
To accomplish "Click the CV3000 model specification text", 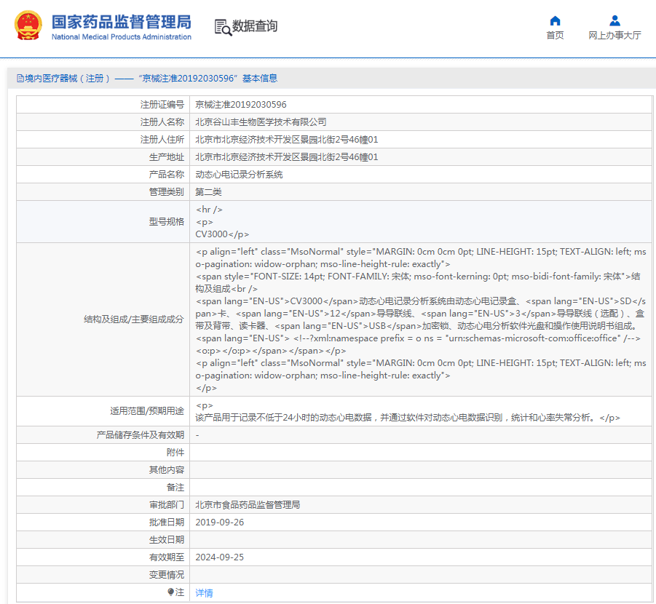I will pos(211,234).
